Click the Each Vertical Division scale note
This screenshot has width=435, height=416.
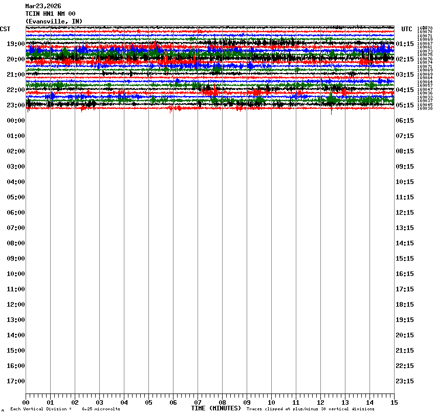click(65, 409)
